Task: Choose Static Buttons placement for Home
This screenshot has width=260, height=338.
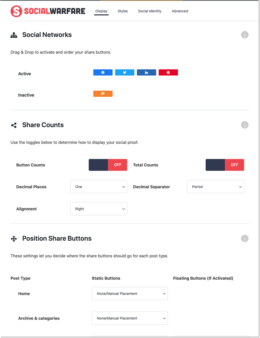Action: pyautogui.click(x=130, y=294)
